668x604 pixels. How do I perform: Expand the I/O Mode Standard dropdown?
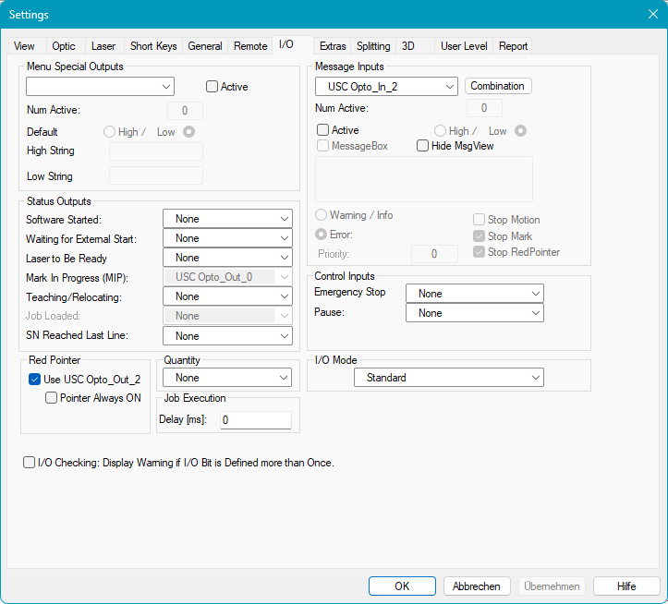pos(449,378)
